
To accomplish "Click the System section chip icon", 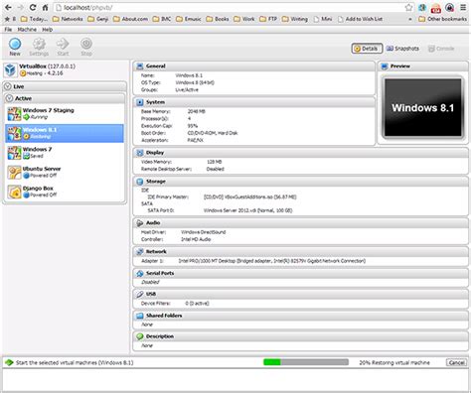I will coord(140,102).
